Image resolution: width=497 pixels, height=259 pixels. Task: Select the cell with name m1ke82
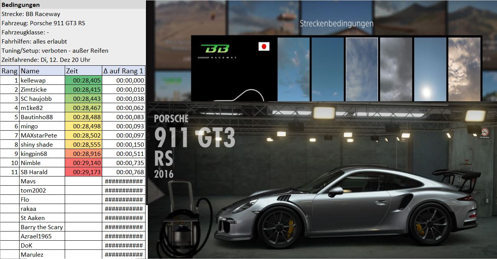pyautogui.click(x=42, y=108)
